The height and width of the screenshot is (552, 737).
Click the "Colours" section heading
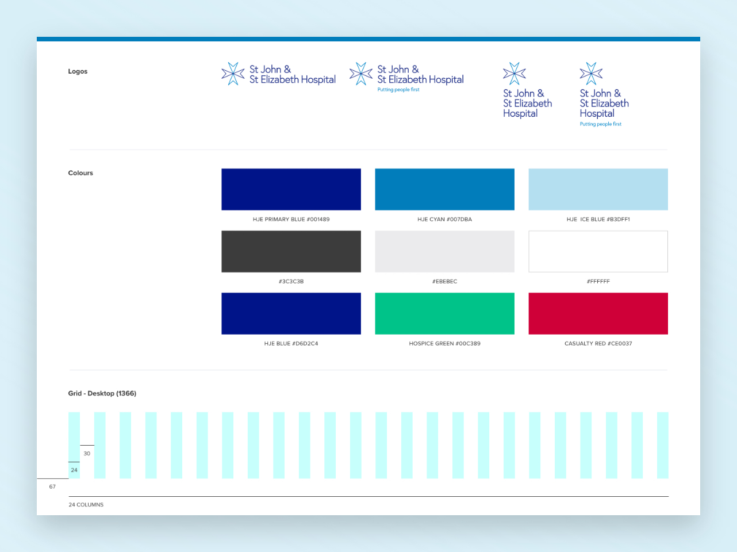coord(80,173)
